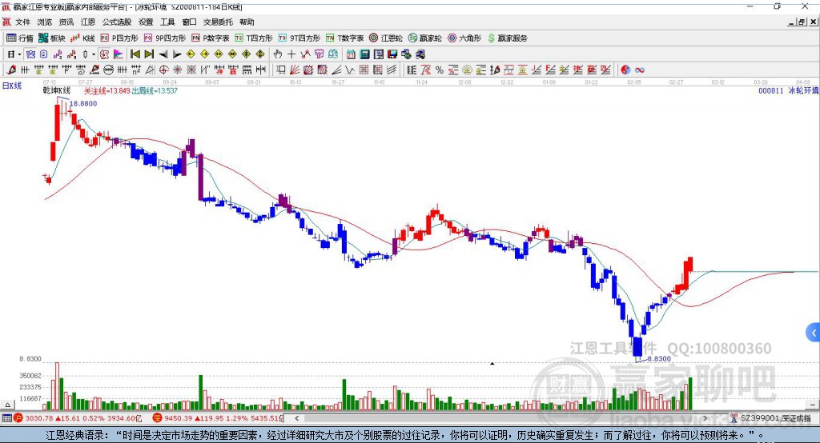The image size is (820, 443).
Task: Open the calculator tool icon
Action: point(364,54)
